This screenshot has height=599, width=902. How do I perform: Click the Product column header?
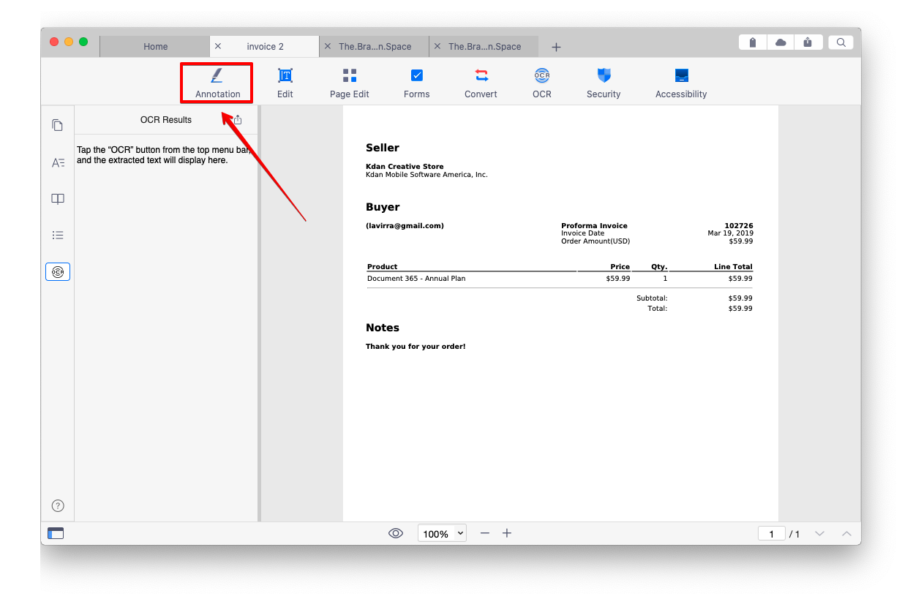(x=383, y=267)
